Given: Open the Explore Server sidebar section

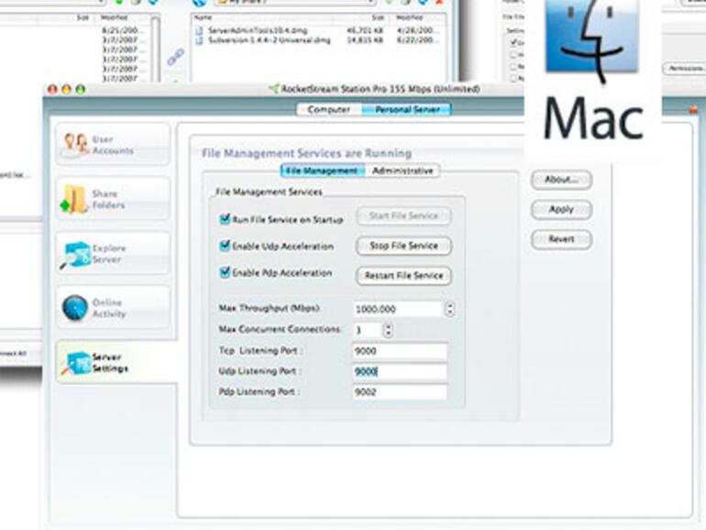Looking at the screenshot, I should (x=113, y=253).
